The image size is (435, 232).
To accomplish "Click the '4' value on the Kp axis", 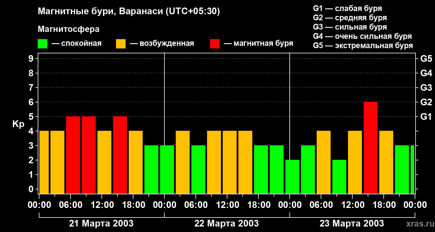I will click(x=32, y=131).
